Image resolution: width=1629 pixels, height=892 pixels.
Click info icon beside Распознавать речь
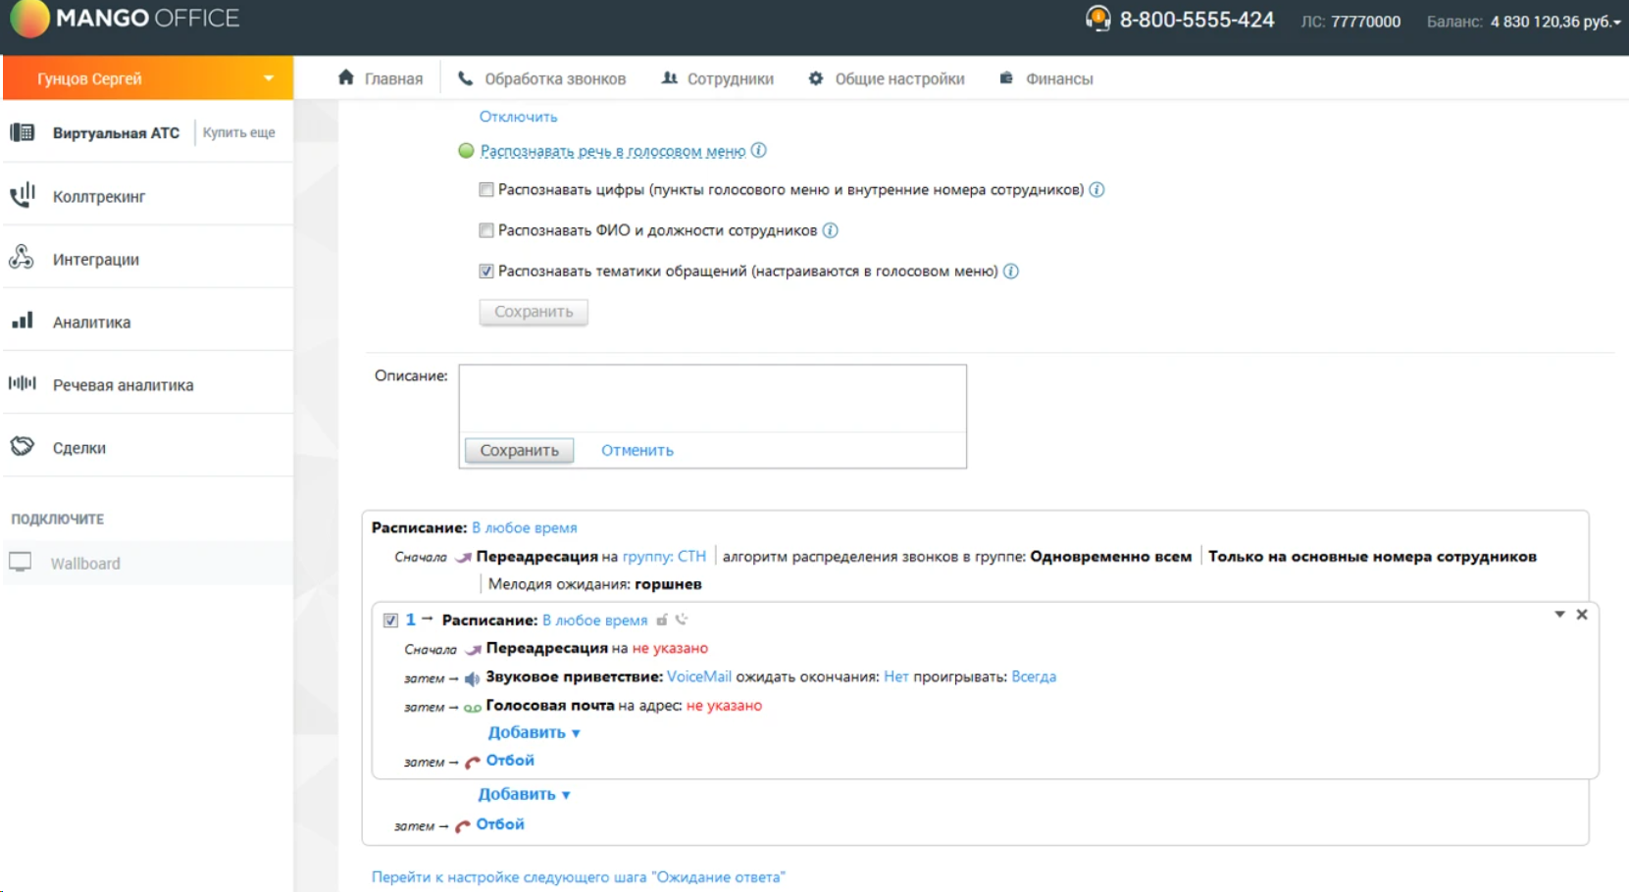coord(759,150)
